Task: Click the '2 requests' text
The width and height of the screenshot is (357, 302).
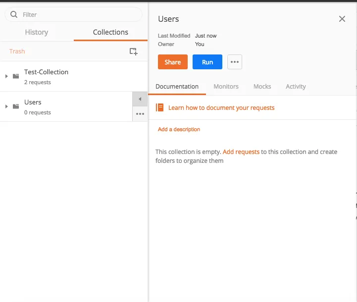Action: (x=38, y=82)
